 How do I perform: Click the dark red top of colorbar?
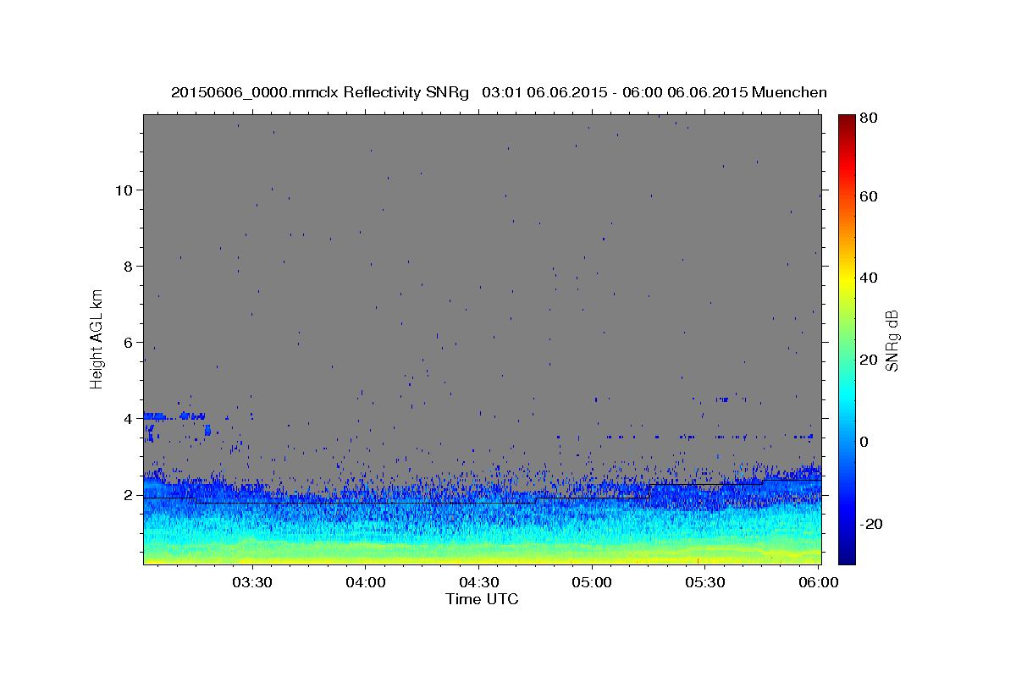click(x=847, y=121)
